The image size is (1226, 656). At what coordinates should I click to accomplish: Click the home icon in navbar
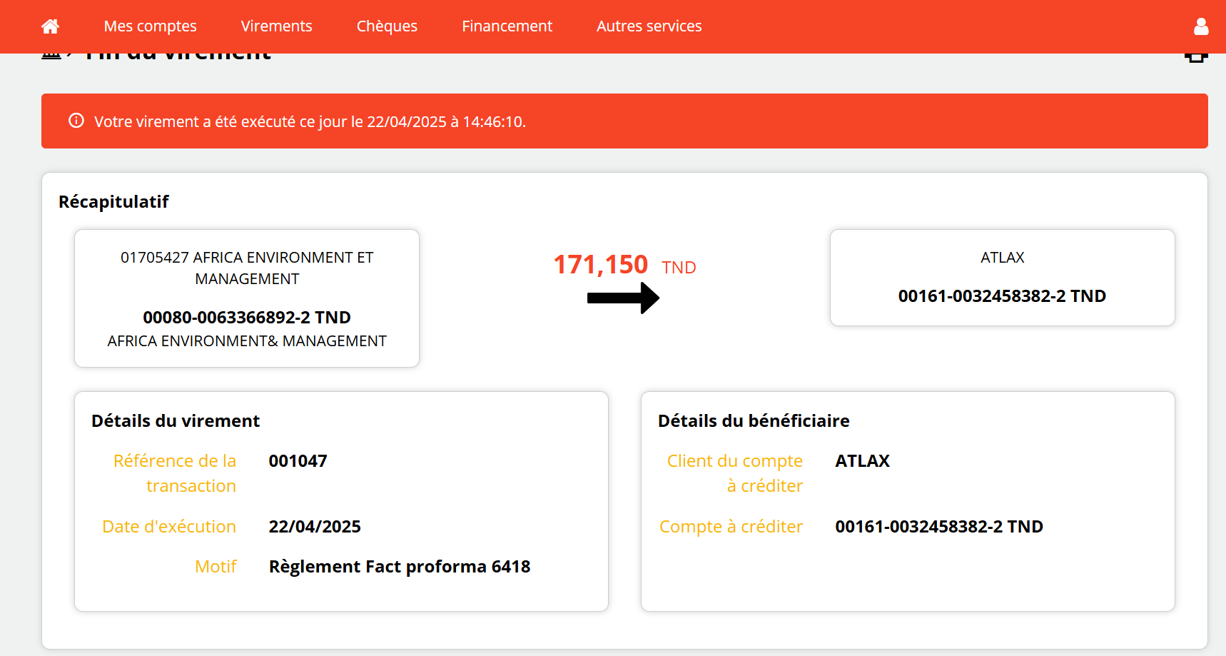coord(50,26)
